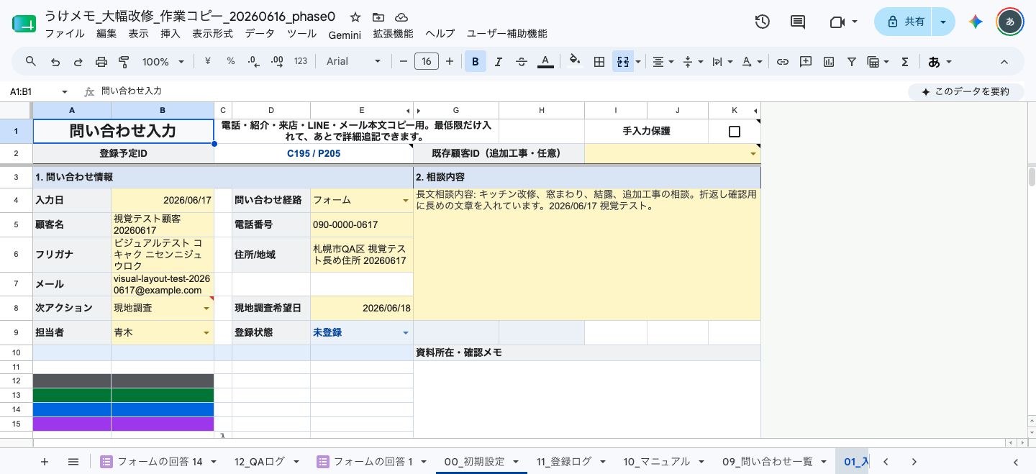
Task: Toggle merge cells button
Action: [622, 62]
